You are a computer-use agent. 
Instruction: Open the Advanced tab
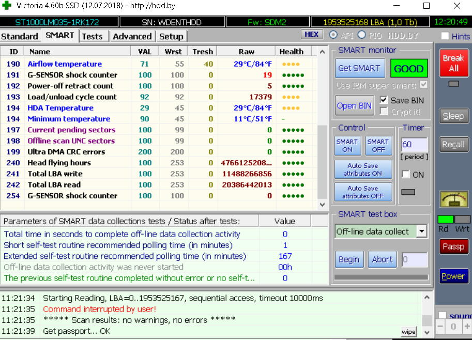tap(132, 36)
